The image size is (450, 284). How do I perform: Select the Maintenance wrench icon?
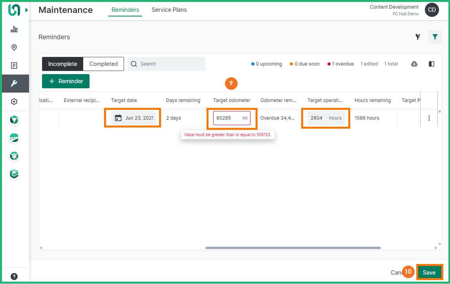[x=14, y=84]
